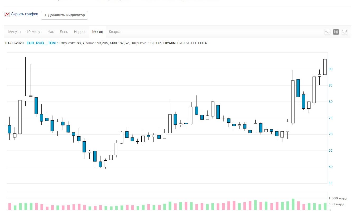
Task: Click the 65 price axis label
Action: point(330,151)
